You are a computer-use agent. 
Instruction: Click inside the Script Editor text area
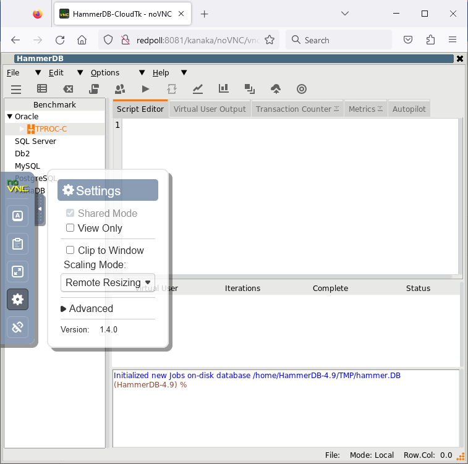[x=290, y=196]
